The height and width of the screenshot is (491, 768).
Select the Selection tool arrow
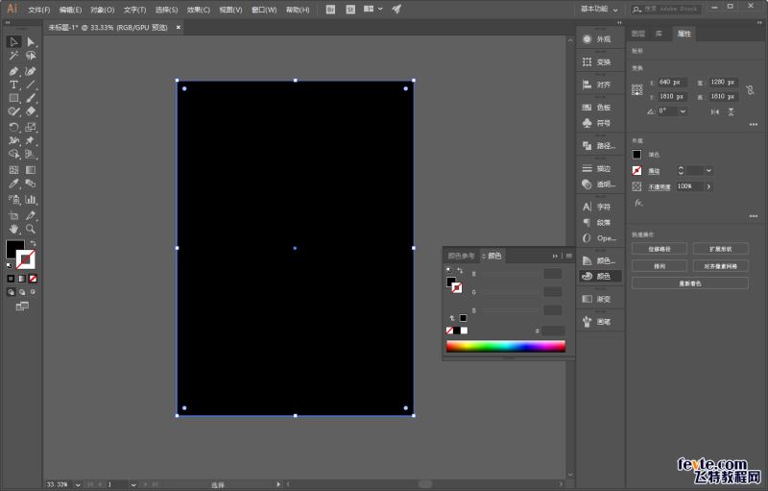(x=13, y=42)
